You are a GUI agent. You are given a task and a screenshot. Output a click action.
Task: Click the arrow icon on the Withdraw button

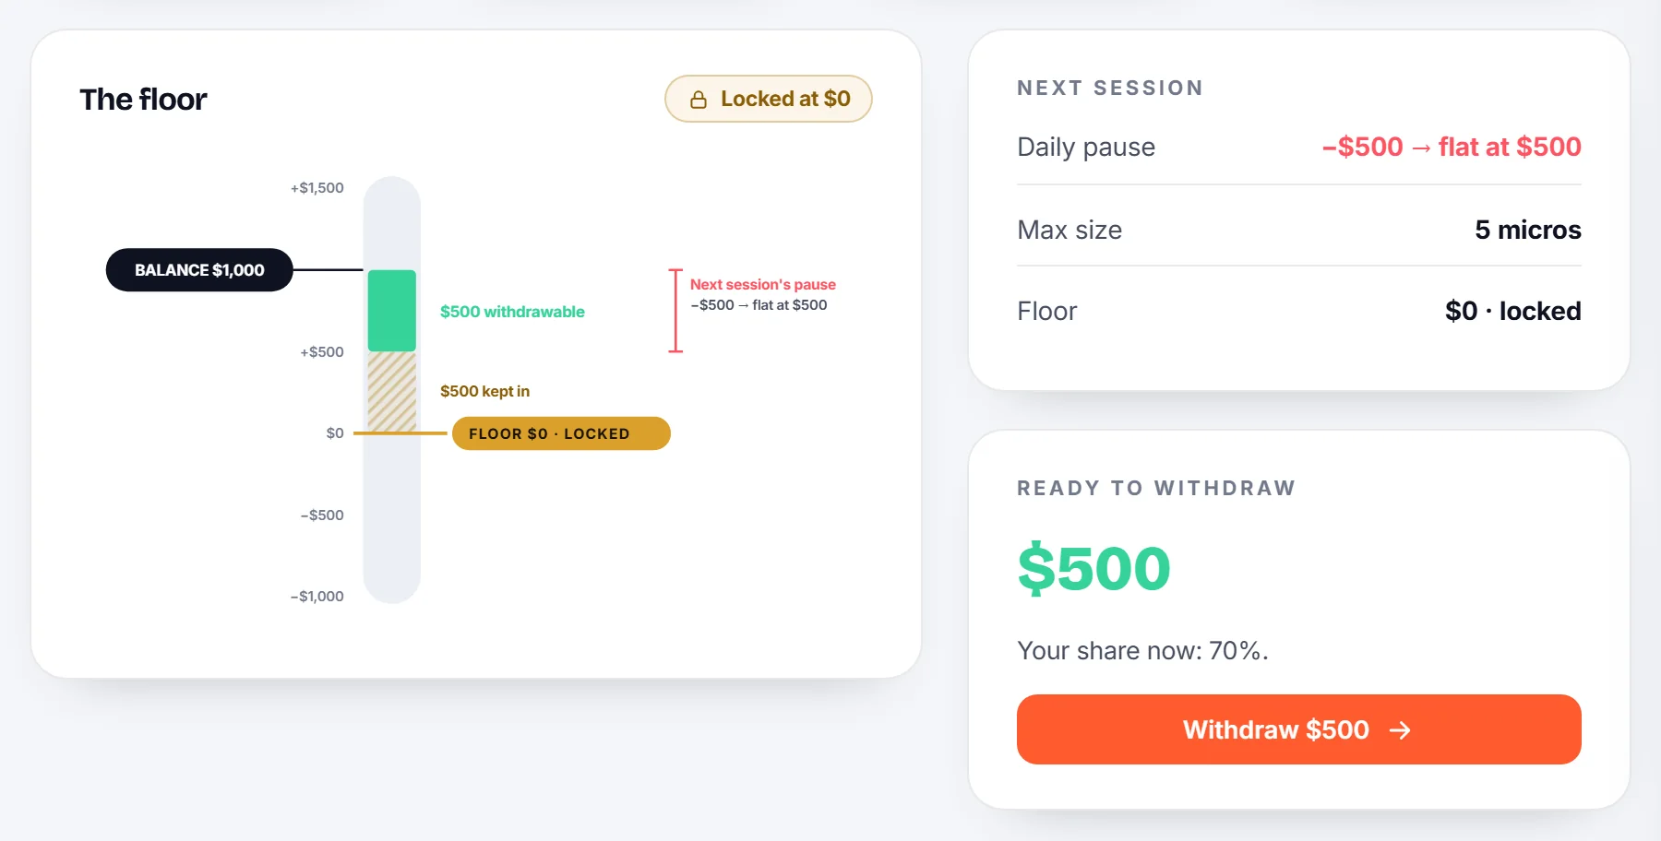coord(1400,730)
